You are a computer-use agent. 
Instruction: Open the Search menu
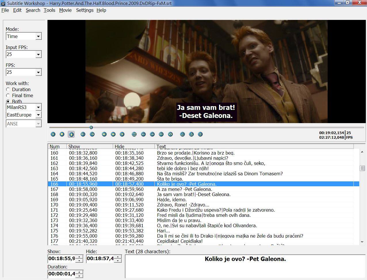click(33, 10)
